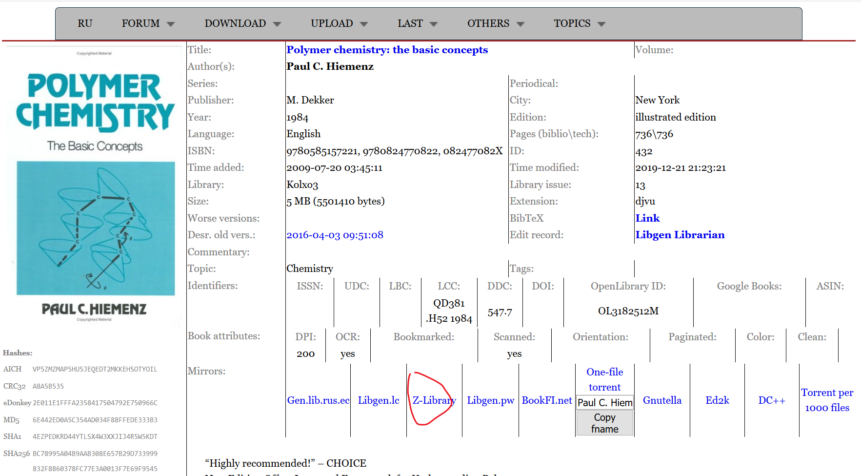Expand the UPLOAD menu chevron

[364, 23]
